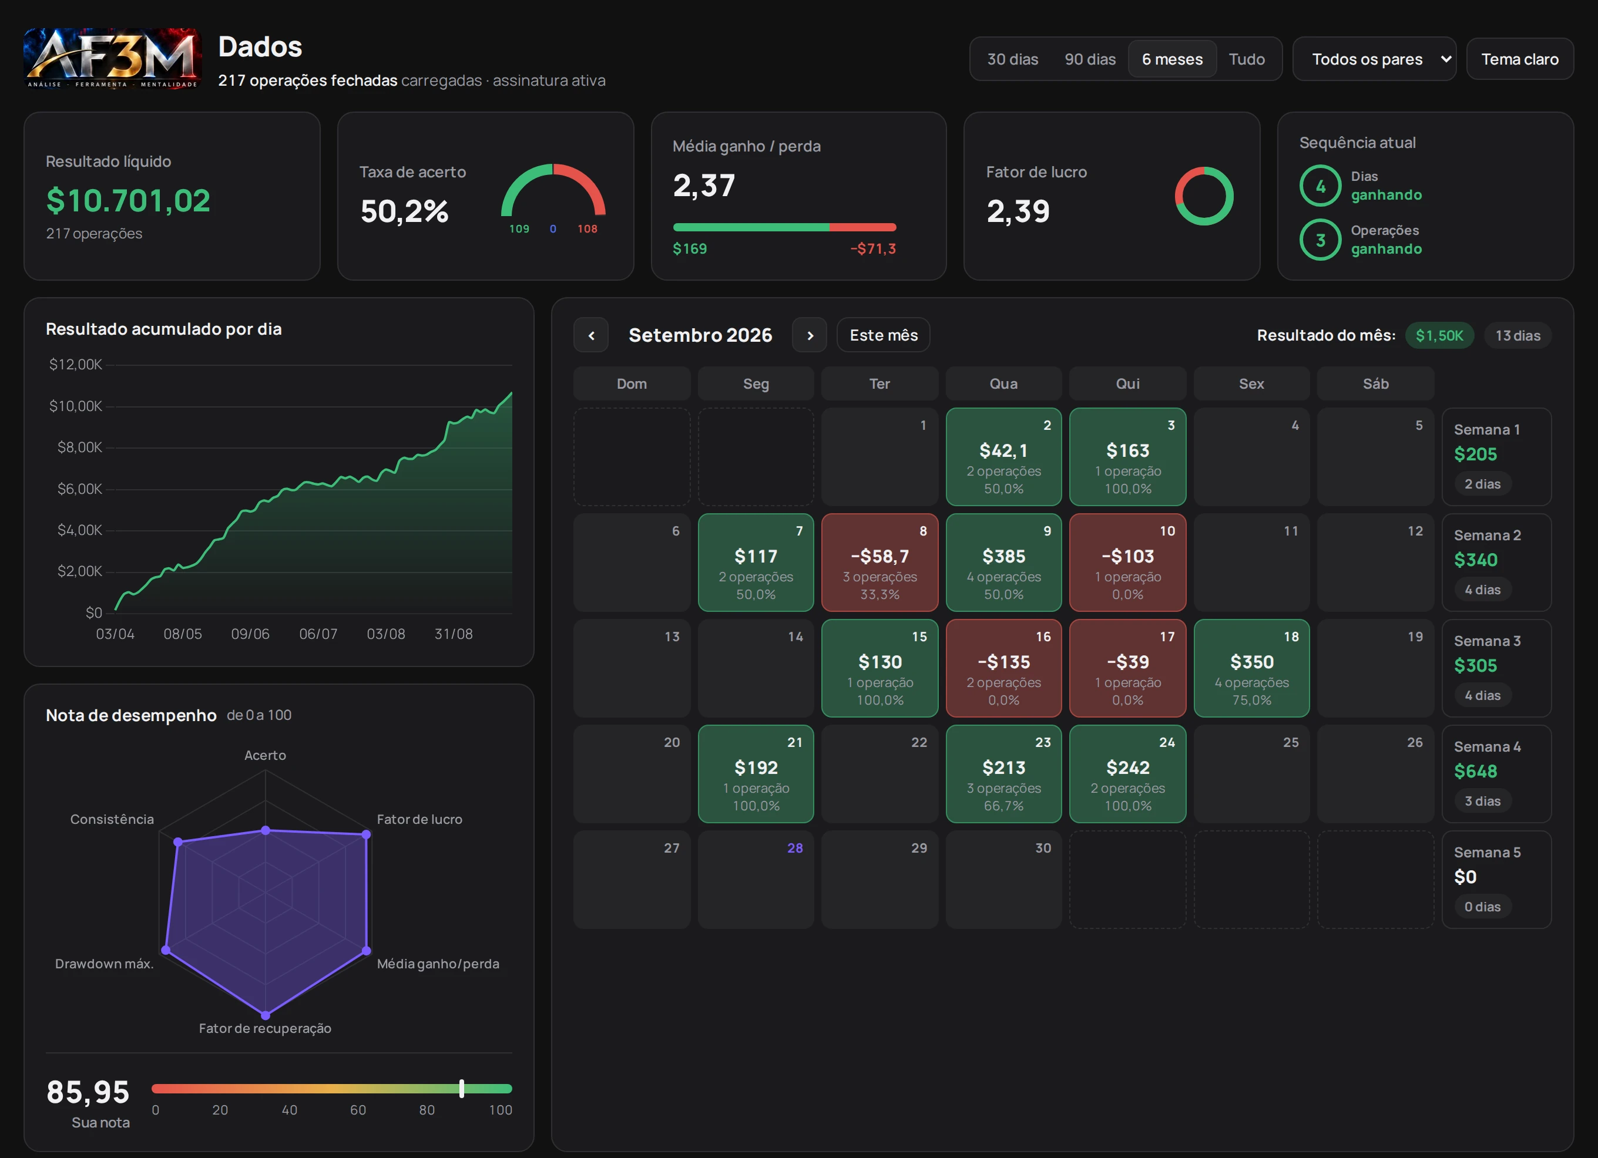Click the $1,50K month result badge
This screenshot has width=1598, height=1158.
1439,335
